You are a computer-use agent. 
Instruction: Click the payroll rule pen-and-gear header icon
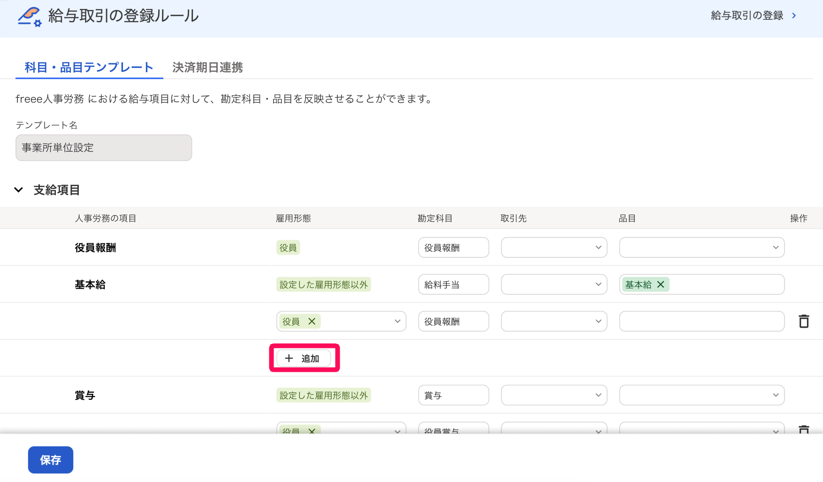pos(30,16)
